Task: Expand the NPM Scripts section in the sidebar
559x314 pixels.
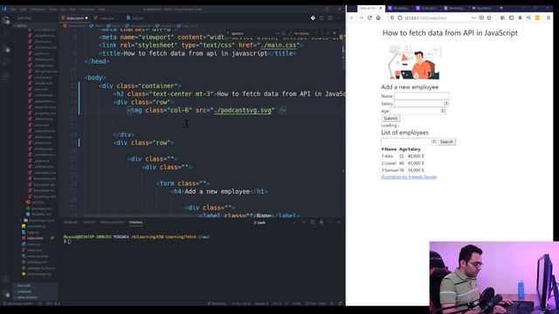Action: 36,297
